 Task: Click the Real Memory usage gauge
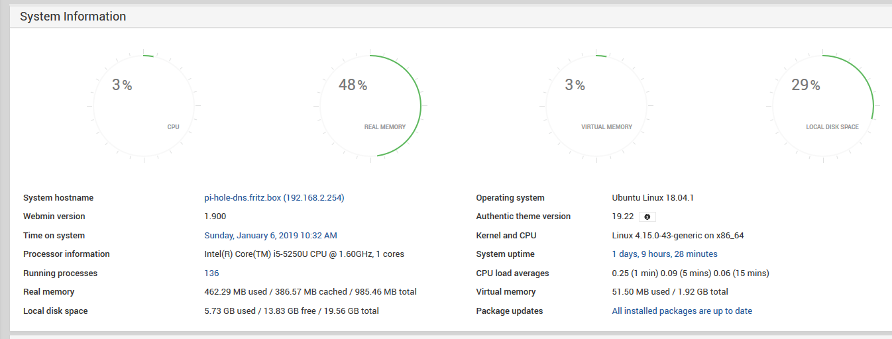click(x=370, y=106)
